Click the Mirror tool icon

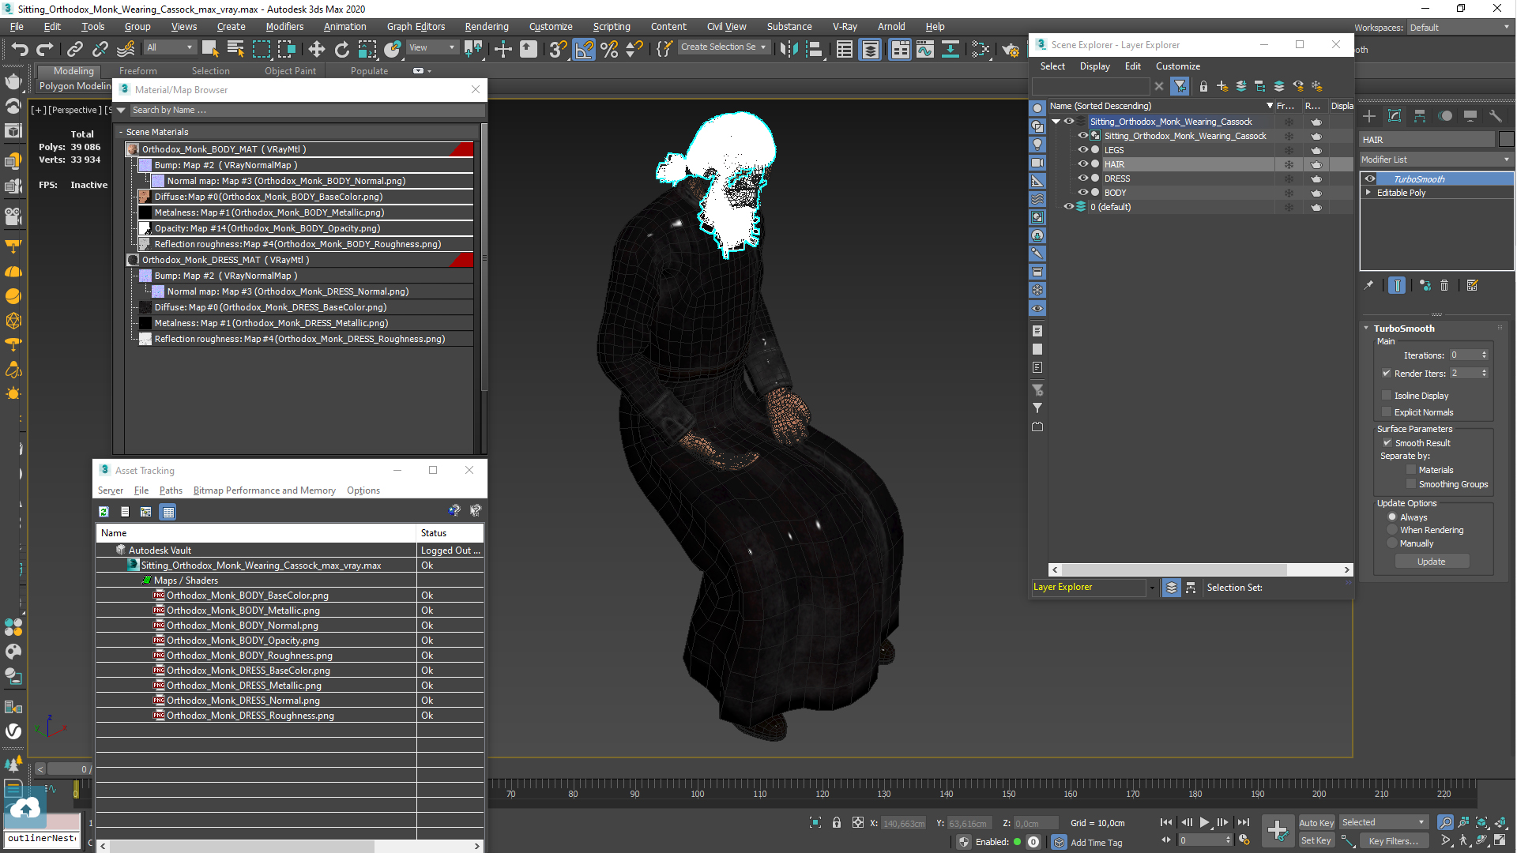coord(789,49)
